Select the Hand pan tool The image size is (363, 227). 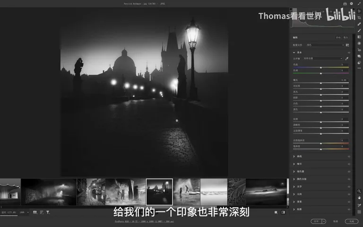click(359, 198)
